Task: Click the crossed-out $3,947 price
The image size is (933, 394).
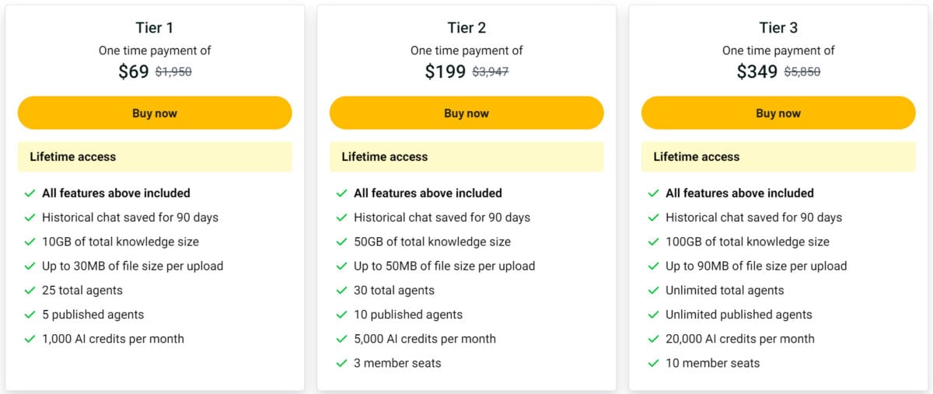Action: pos(490,71)
